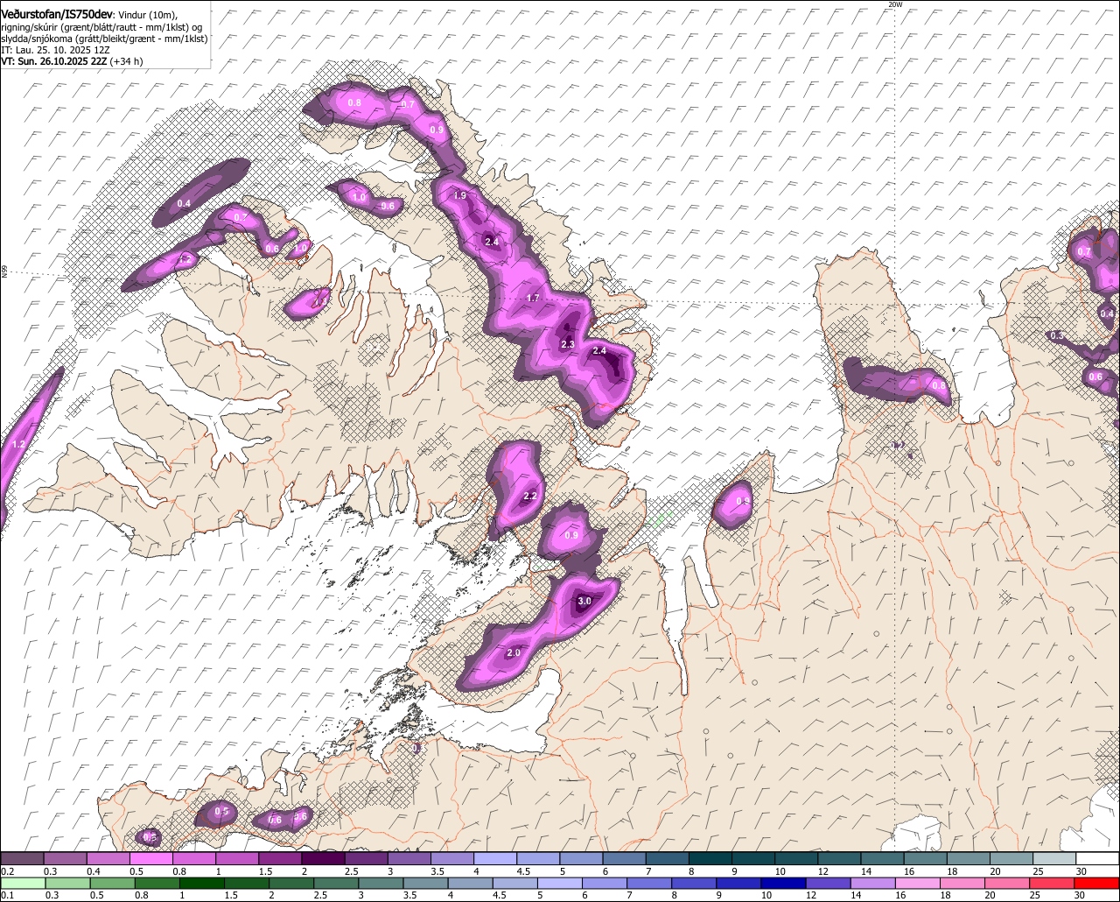Viewport: 1120px width, 902px height.
Task: Select the gray-purple 0.2–0.3 snow legend swatch
Action: [22, 859]
